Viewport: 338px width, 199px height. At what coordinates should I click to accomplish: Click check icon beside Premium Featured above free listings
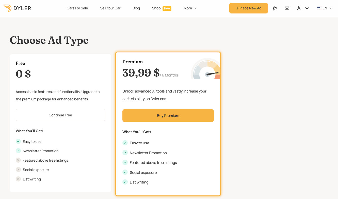point(125,162)
